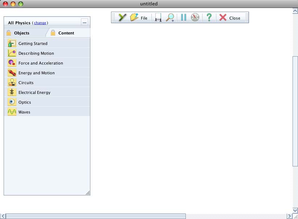Click the green check mark toolbar icon
The height and width of the screenshot is (219, 298).
[x=122, y=17]
